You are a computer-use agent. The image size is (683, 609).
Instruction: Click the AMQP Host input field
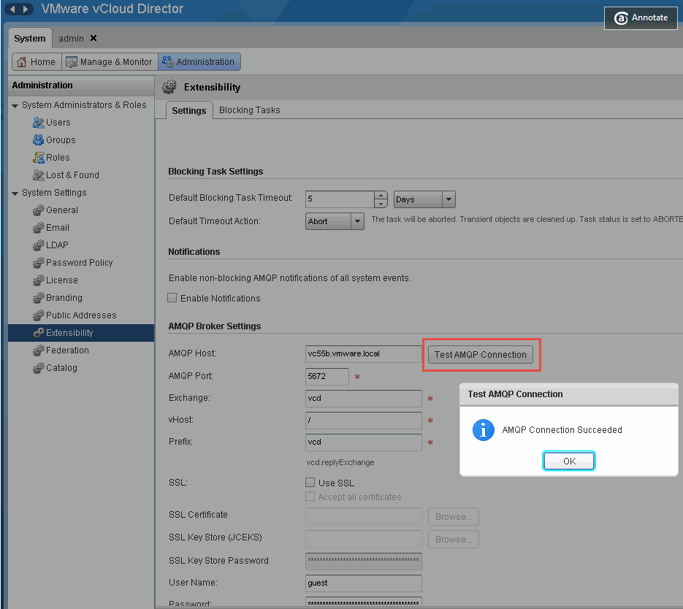tap(363, 354)
